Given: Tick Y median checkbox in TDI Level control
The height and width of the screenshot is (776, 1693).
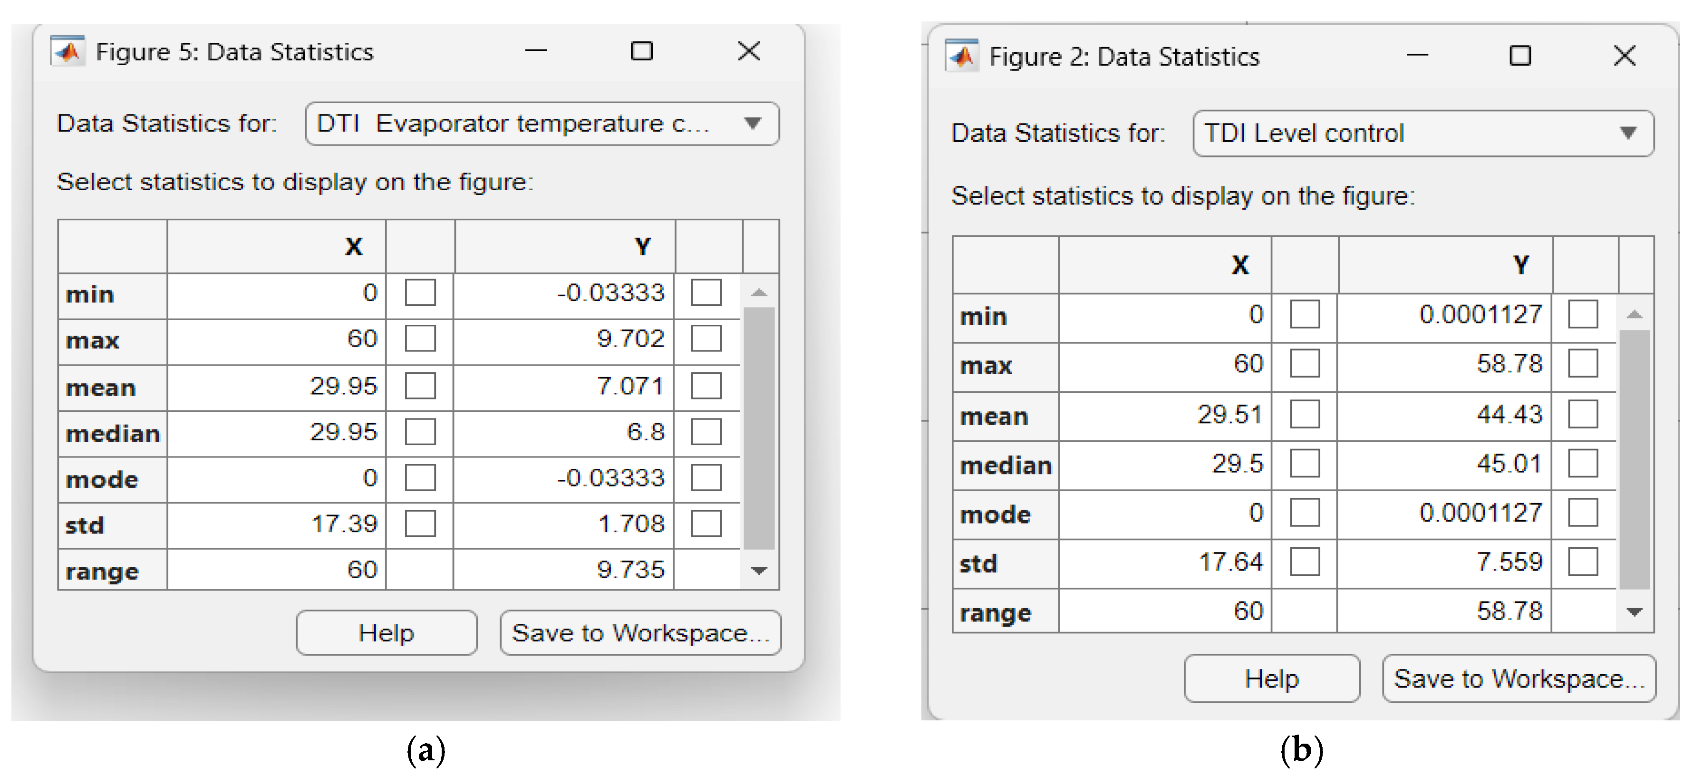Looking at the screenshot, I should coord(1583,464).
